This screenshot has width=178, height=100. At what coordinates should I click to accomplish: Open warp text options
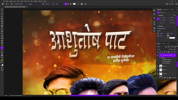click(78, 4)
